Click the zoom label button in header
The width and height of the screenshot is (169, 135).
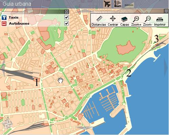click(x=129, y=5)
